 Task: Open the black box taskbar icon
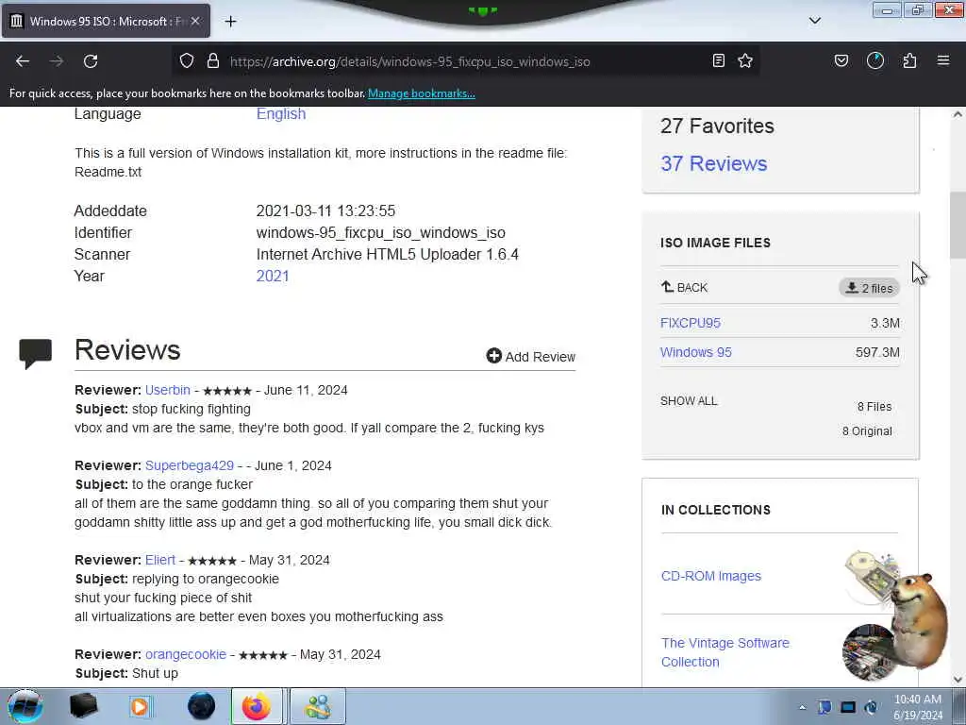(83, 706)
